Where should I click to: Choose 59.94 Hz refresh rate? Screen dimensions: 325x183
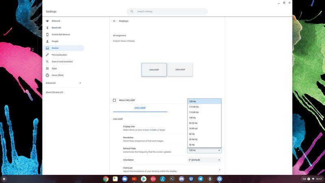(204, 139)
